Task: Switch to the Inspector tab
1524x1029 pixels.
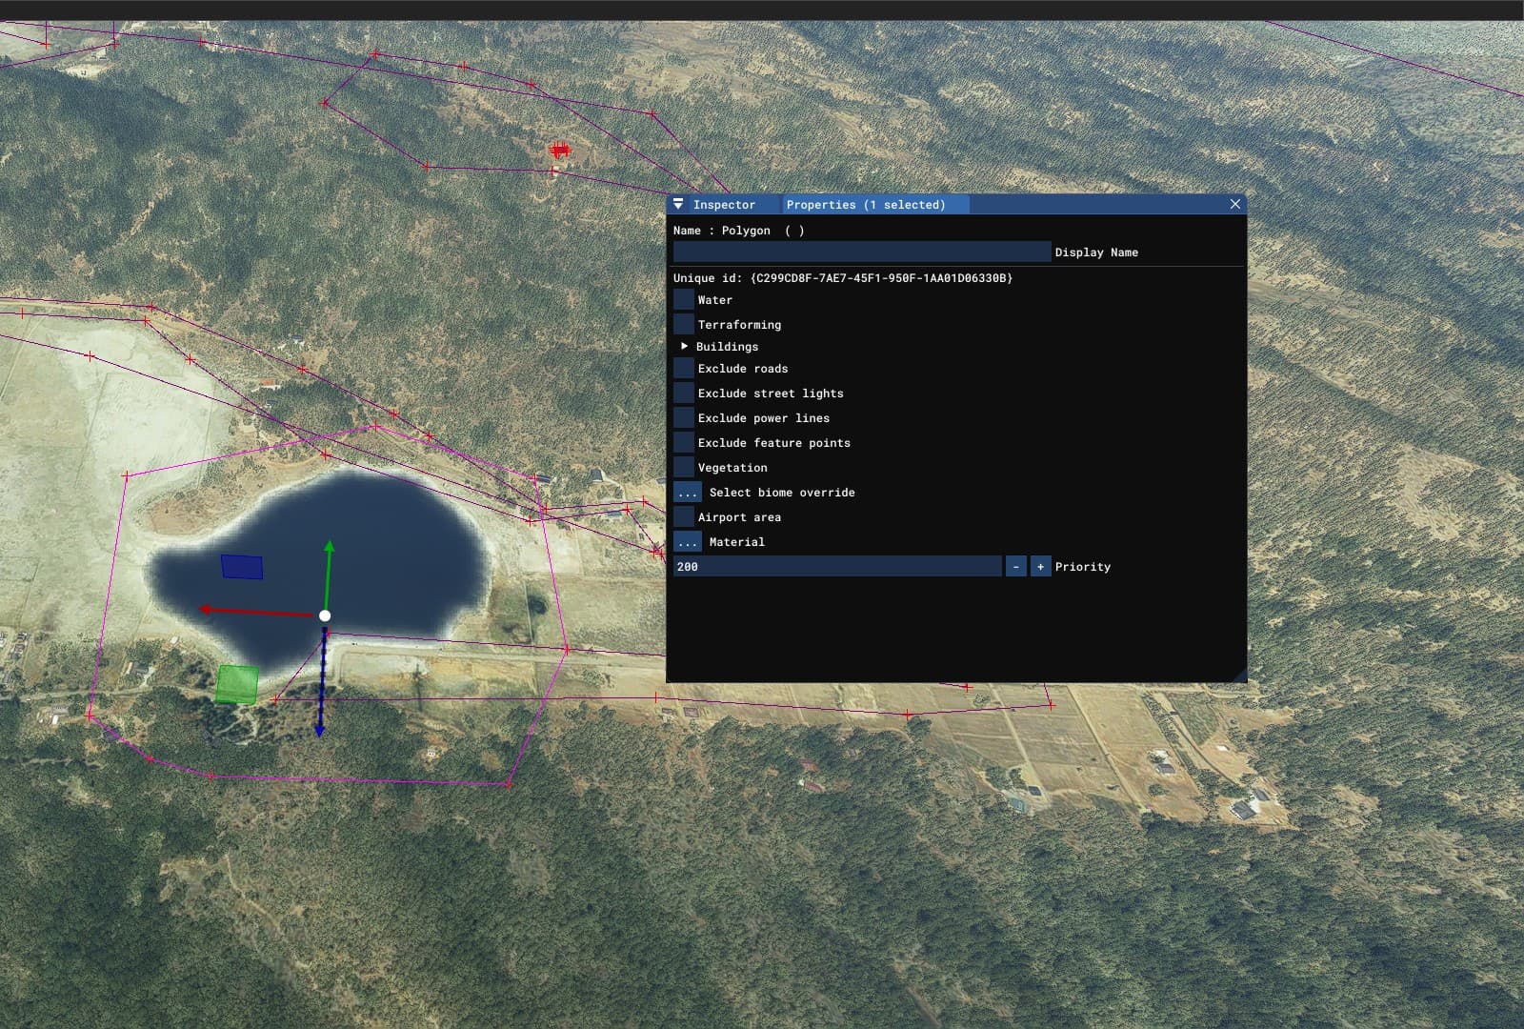Action: pos(724,204)
